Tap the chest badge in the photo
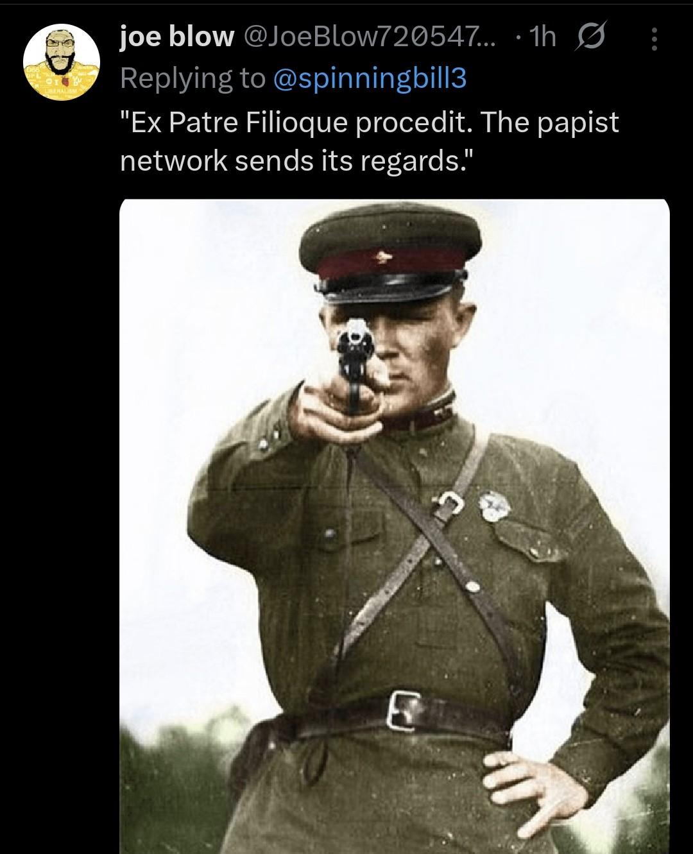The width and height of the screenshot is (693, 854). point(495,506)
